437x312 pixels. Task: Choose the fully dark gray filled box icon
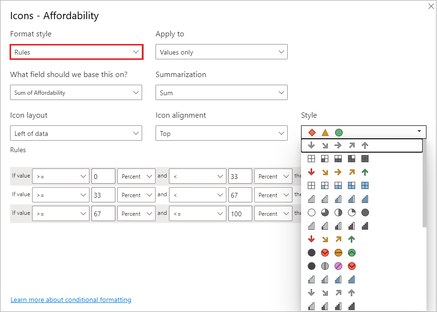click(x=365, y=159)
